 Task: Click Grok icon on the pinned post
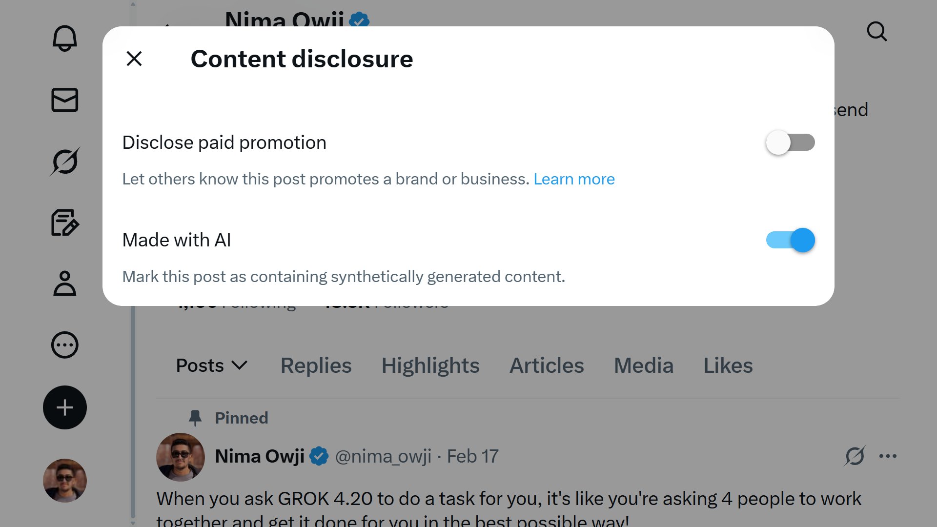(x=855, y=456)
